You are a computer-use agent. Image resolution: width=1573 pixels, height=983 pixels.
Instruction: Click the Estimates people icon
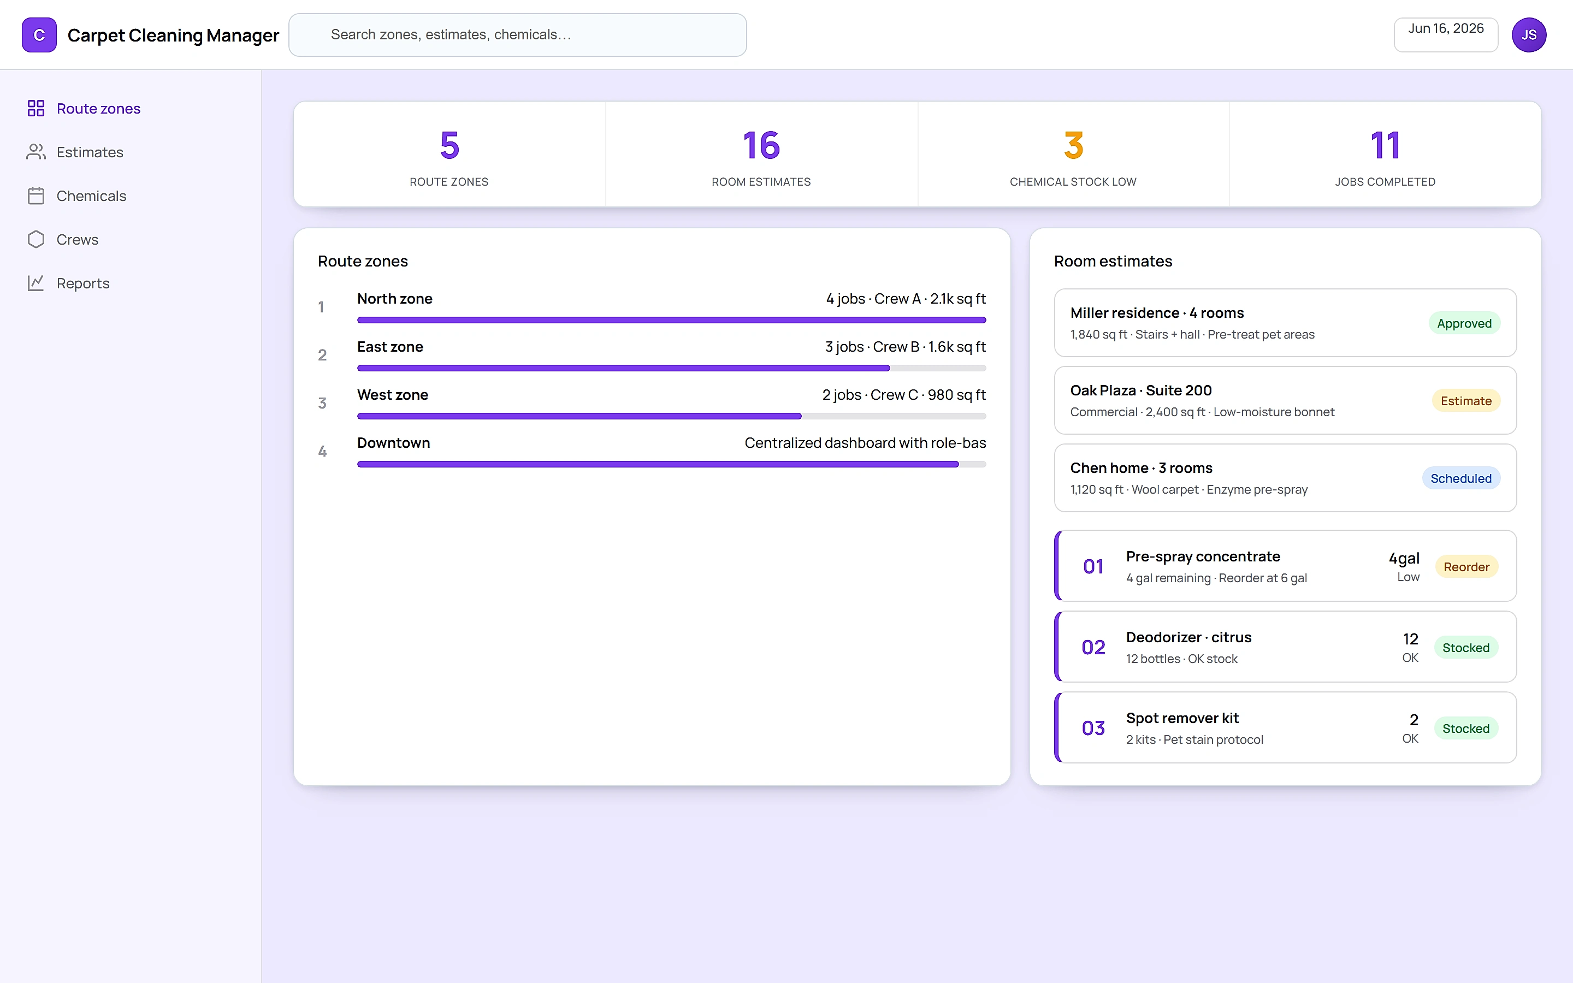pyautogui.click(x=36, y=151)
